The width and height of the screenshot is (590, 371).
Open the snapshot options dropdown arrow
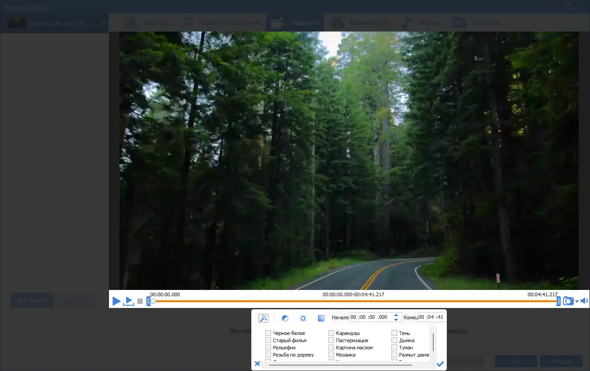pos(577,302)
